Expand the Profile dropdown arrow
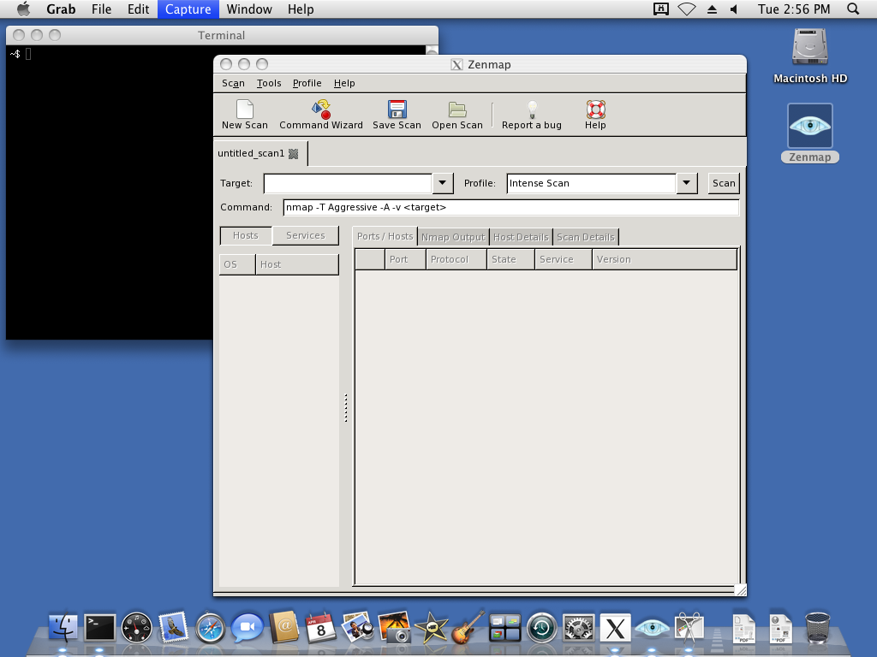Screen dimensions: 877x657 [x=686, y=183]
